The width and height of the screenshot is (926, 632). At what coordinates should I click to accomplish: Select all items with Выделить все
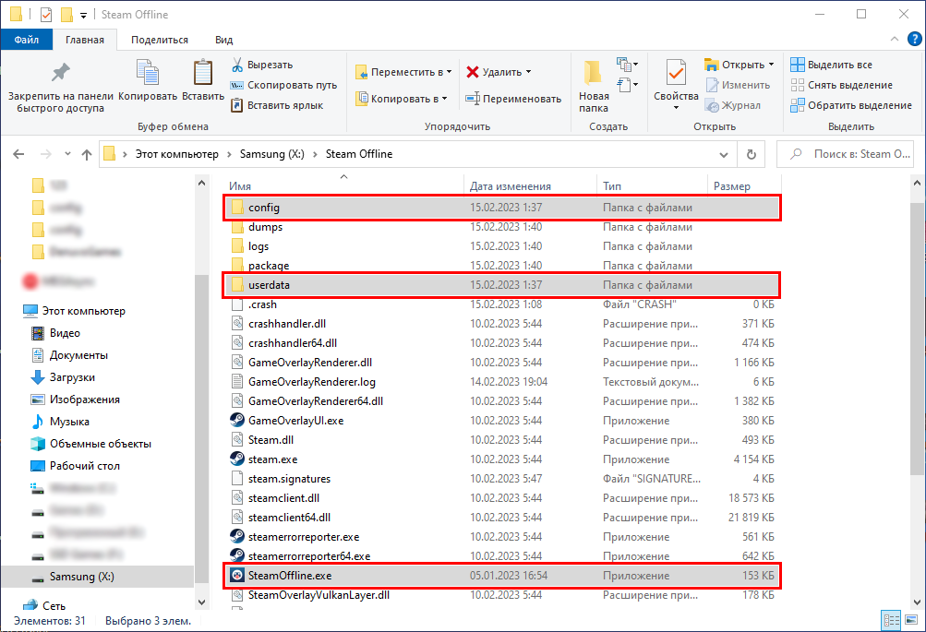831,65
